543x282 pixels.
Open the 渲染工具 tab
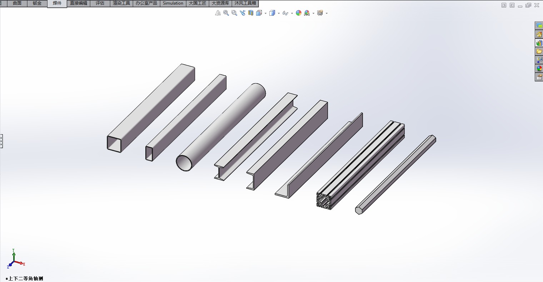pos(121,3)
